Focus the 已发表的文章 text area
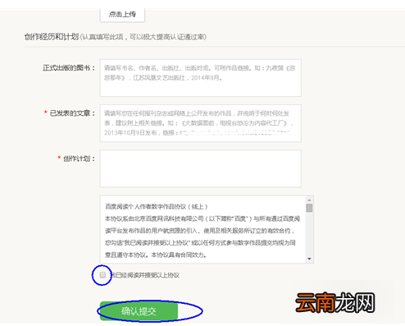 click(201, 123)
